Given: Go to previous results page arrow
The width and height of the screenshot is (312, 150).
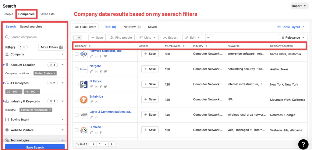Looking at the screenshot, I should pyautogui.click(x=93, y=144).
